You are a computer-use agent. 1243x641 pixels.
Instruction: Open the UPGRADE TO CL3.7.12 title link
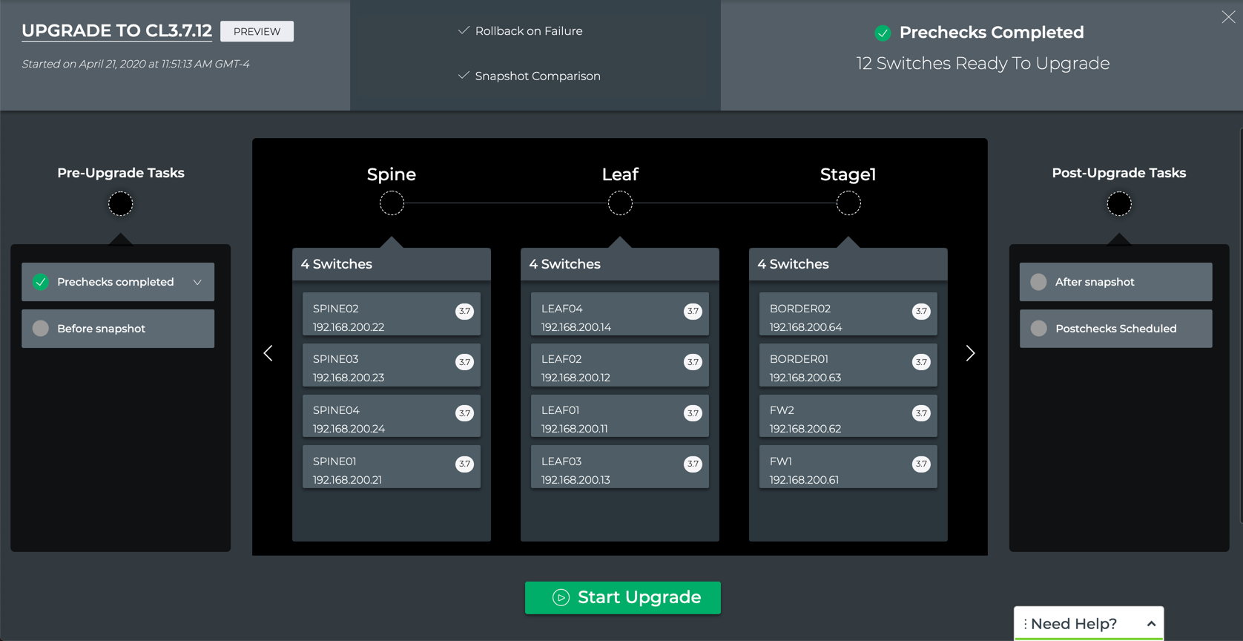point(116,30)
